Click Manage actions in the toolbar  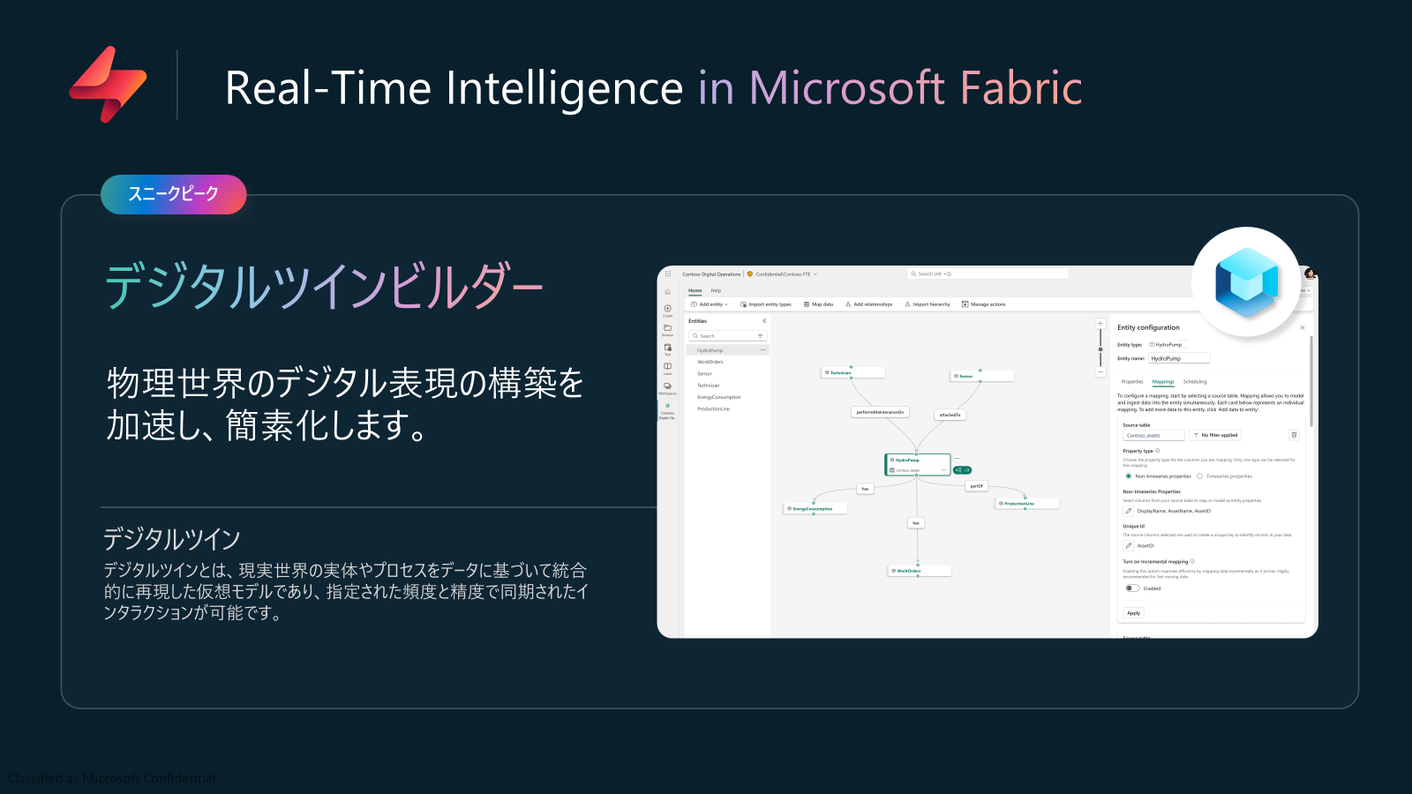pos(984,304)
